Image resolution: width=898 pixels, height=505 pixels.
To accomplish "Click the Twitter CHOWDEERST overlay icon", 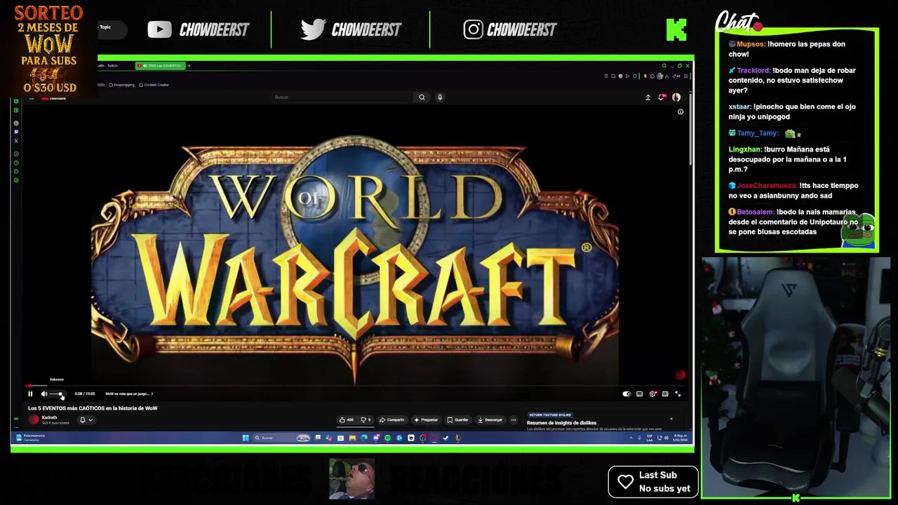I will (x=313, y=29).
